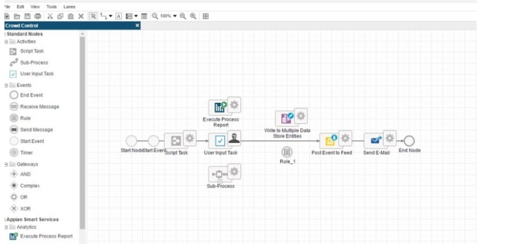Close the Crowd Control tab
Viewport: 506px width, 244px height.
tap(137, 26)
